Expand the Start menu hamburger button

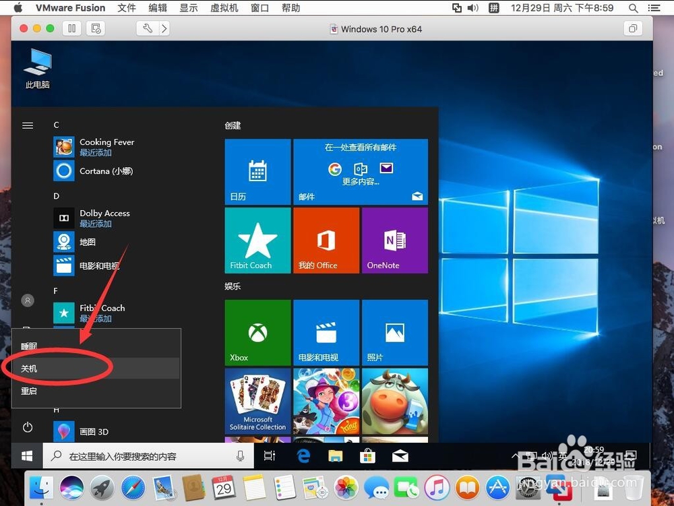click(x=28, y=125)
